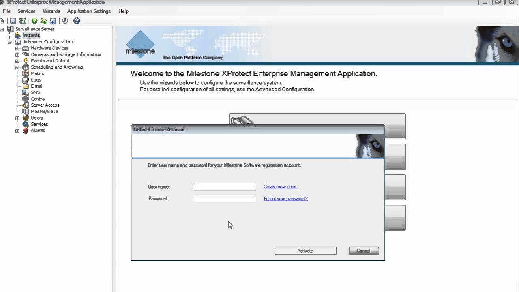Click the Cameras and Storage Information icon
This screenshot has width=519, height=292.
point(26,54)
